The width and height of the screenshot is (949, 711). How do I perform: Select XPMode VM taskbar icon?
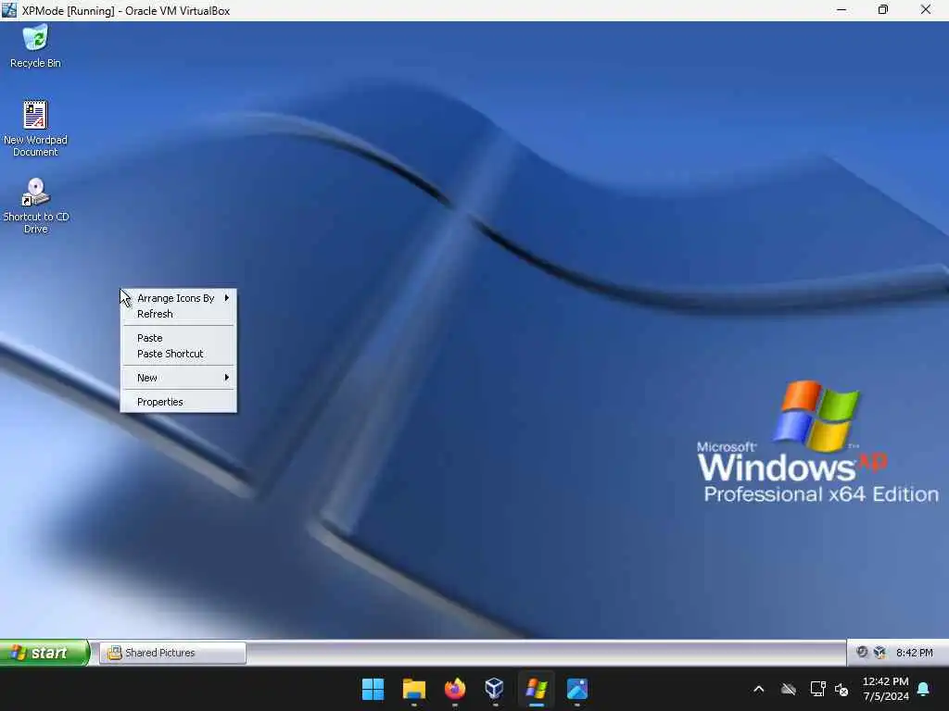point(537,689)
